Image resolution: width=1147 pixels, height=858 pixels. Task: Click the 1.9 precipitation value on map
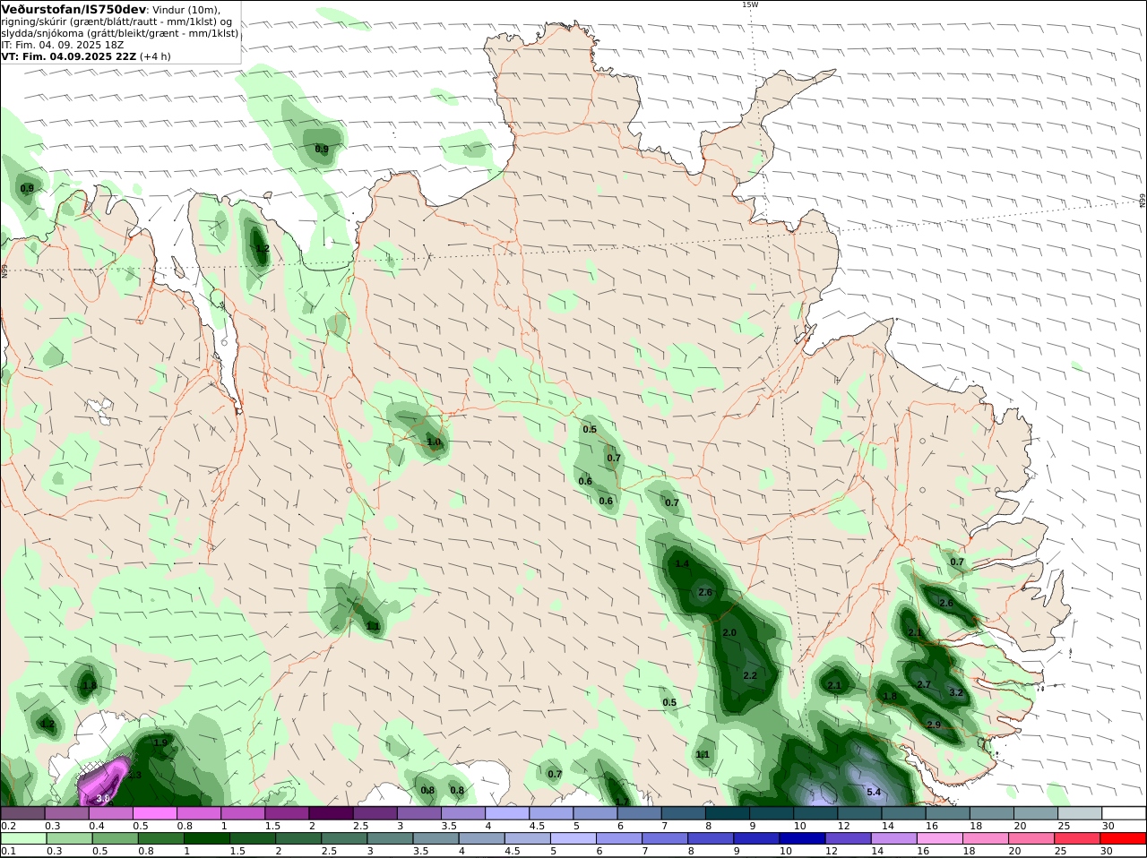coord(160,742)
